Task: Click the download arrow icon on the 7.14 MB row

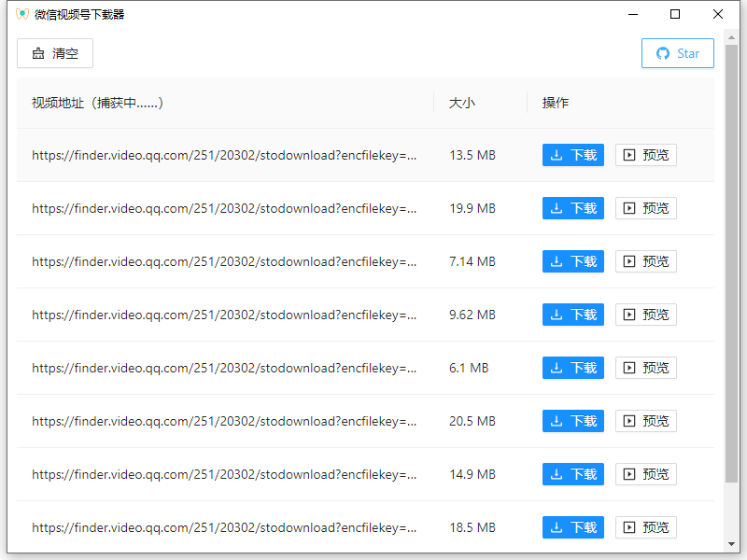Action: [x=558, y=261]
